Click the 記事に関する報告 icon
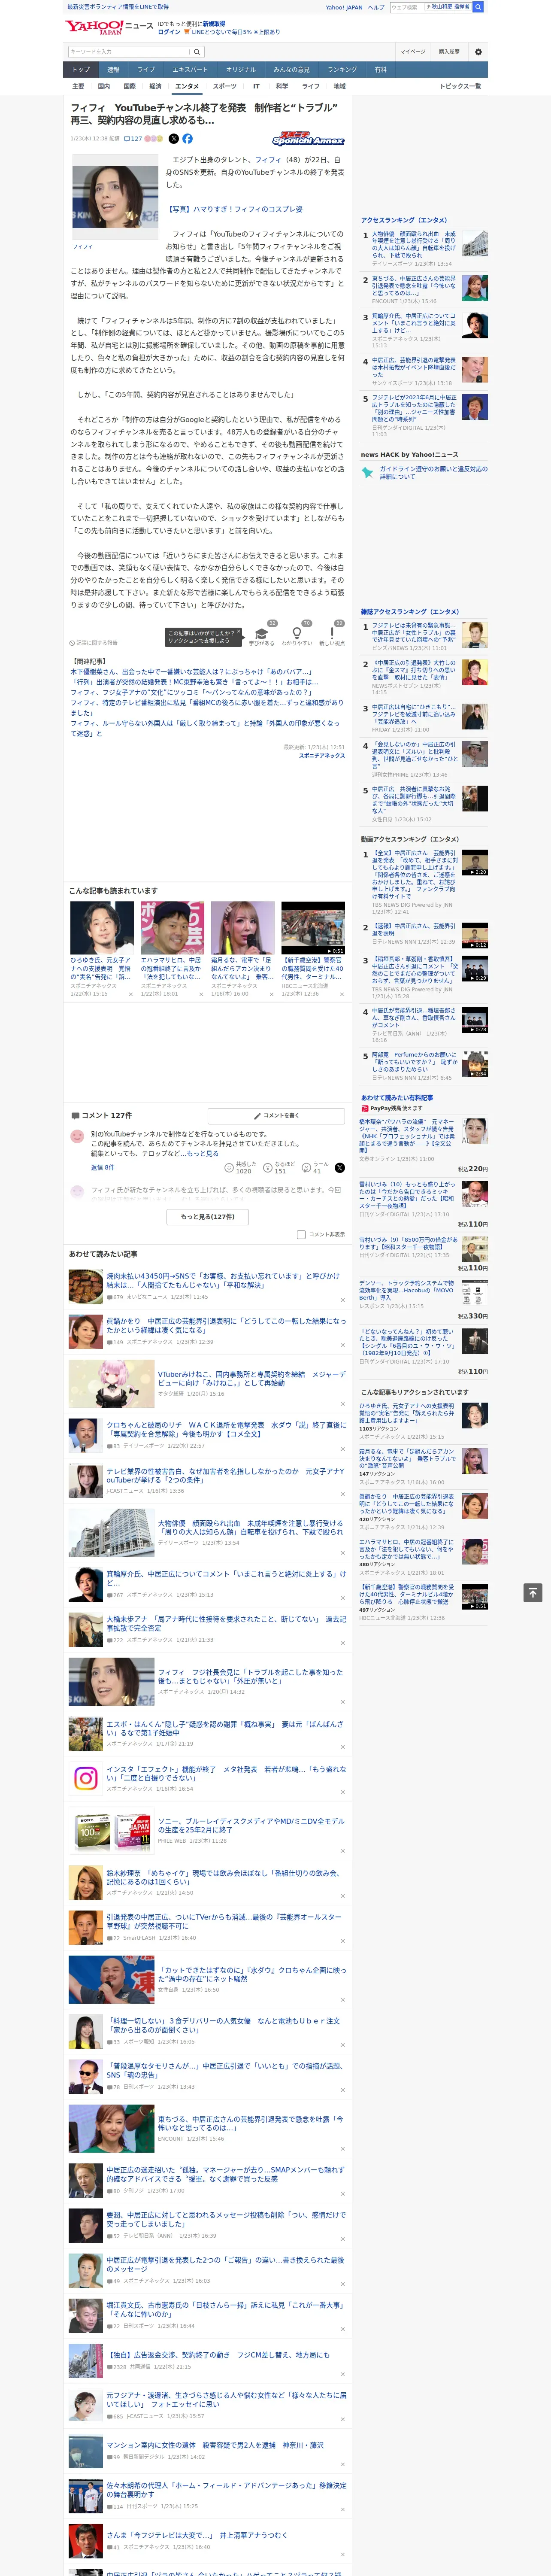The height and width of the screenshot is (2576, 551). [72, 643]
